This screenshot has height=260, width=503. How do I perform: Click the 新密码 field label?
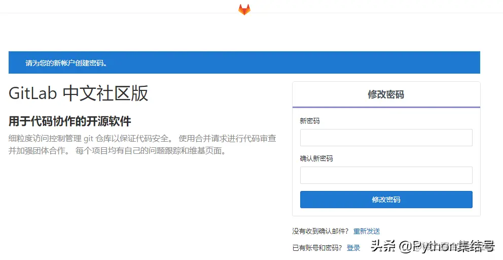pos(310,121)
